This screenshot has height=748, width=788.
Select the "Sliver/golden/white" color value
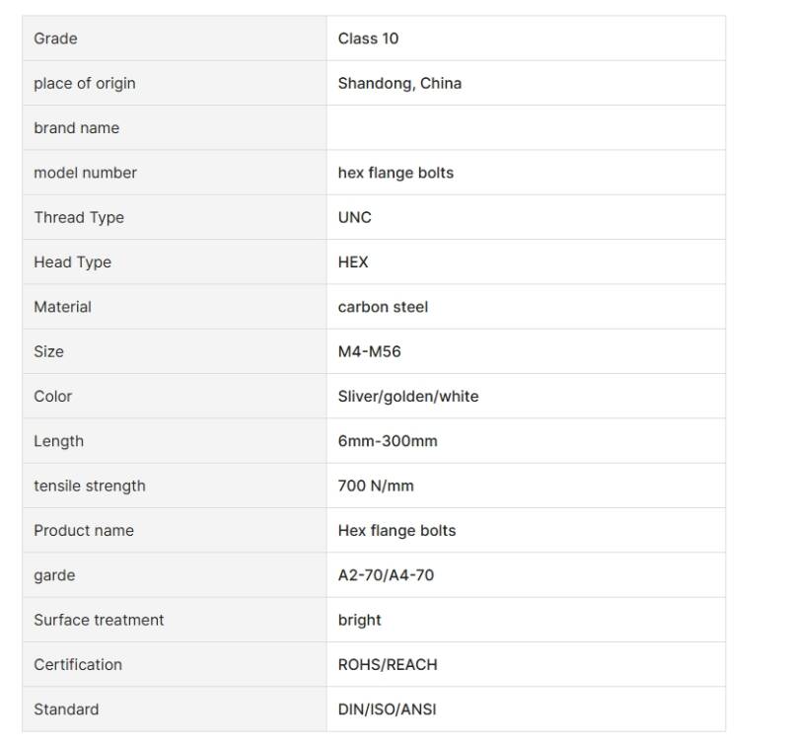click(x=408, y=397)
